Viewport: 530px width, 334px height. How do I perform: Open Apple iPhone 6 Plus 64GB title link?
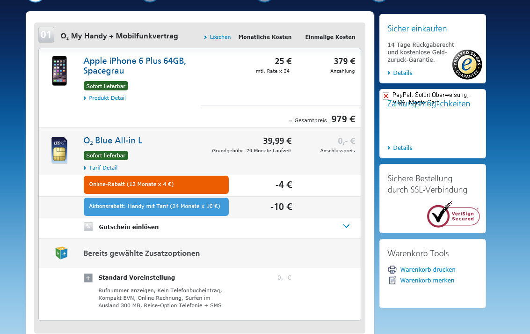(135, 66)
